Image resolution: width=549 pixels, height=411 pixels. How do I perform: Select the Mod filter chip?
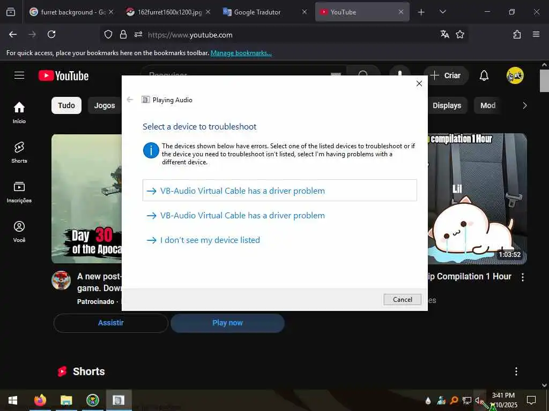coord(488,105)
